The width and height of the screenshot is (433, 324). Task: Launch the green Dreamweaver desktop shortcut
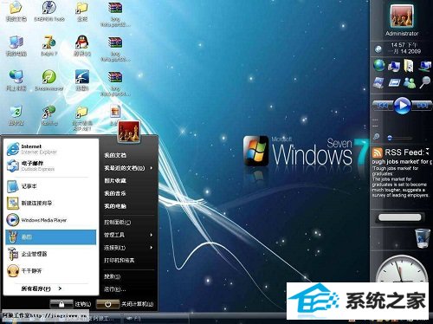[49, 81]
